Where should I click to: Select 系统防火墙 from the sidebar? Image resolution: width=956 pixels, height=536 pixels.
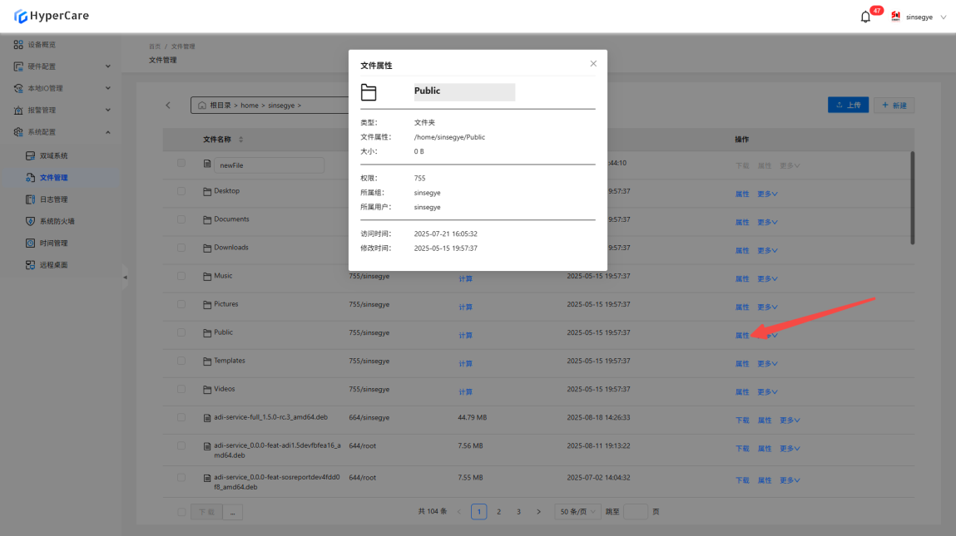57,221
